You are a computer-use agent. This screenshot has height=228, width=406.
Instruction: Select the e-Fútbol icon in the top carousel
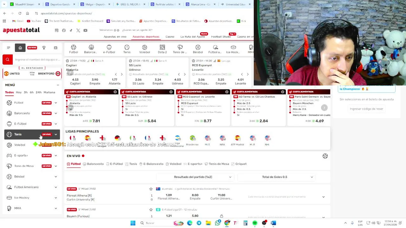tap(109, 49)
